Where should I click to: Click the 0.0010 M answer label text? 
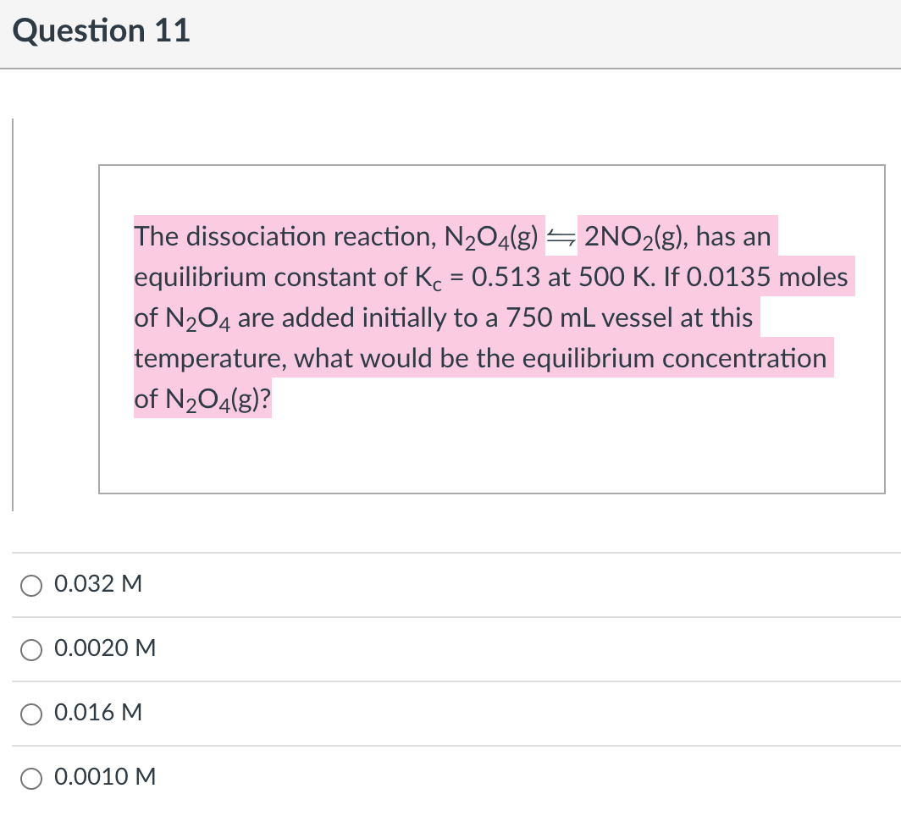coord(103,776)
